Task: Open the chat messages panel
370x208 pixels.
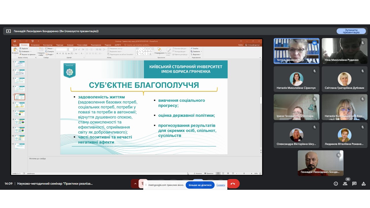Action: (x=354, y=184)
